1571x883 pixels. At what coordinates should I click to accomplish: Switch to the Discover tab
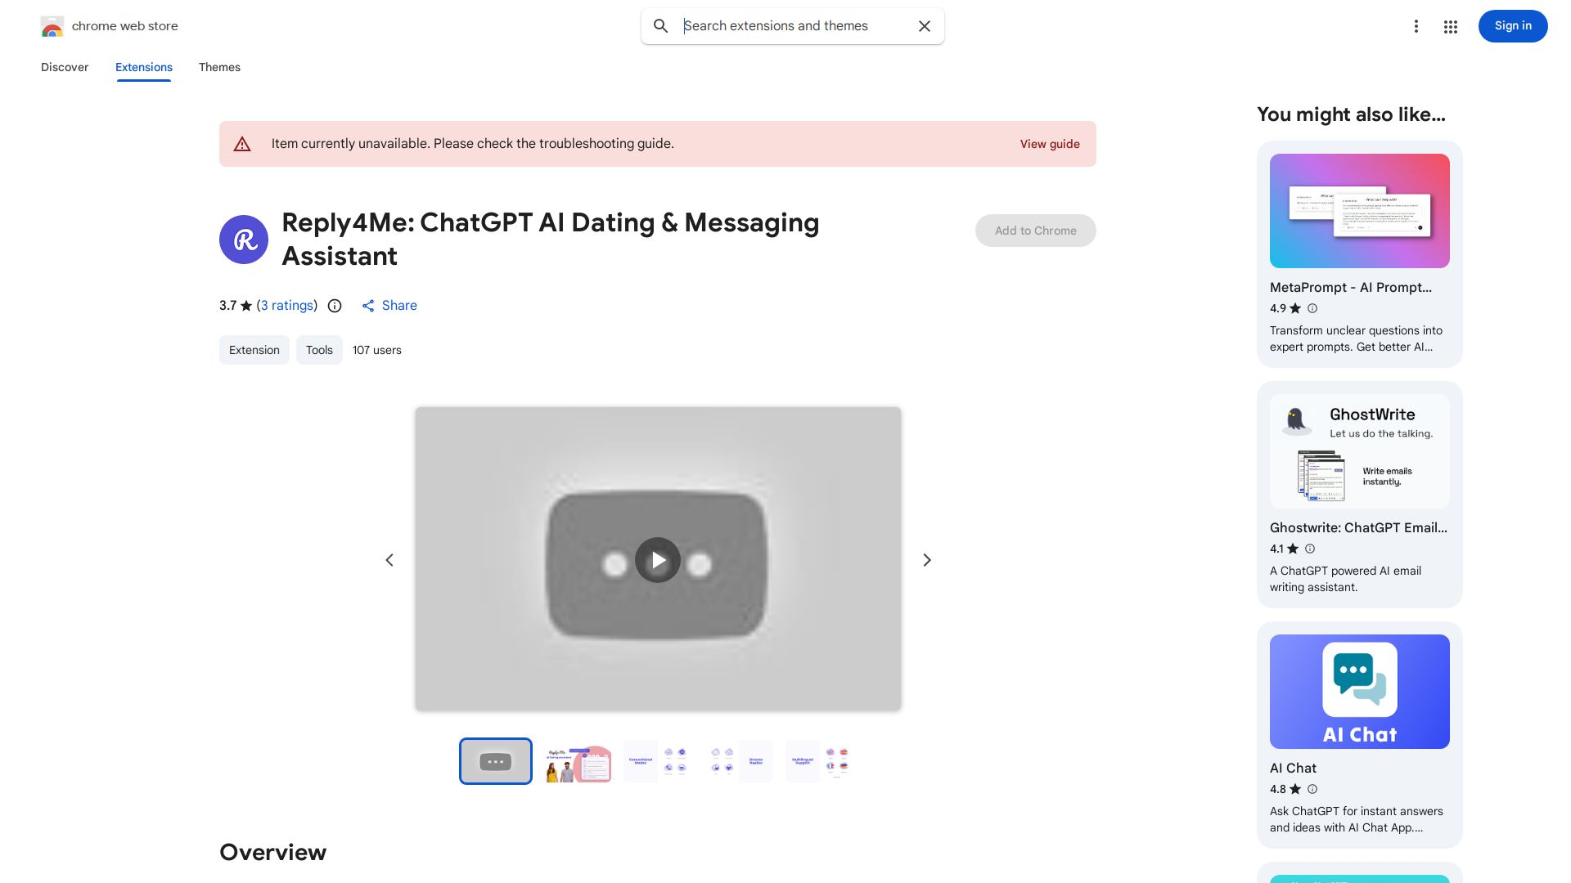pyautogui.click(x=65, y=67)
